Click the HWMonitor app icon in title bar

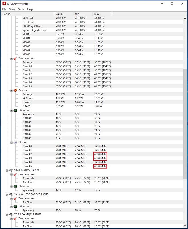coord(4,3)
